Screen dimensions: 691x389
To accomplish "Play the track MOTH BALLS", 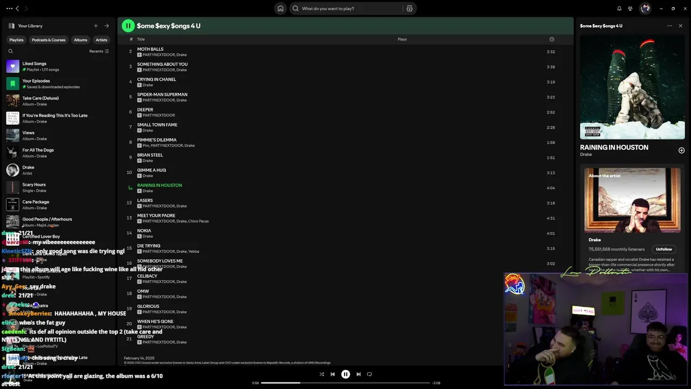I will tap(345, 52).
